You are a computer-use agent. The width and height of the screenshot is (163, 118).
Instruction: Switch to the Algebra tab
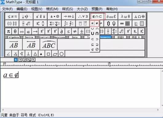(14, 37)
